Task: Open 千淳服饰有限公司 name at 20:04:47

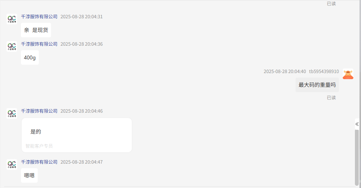Action: point(39,162)
